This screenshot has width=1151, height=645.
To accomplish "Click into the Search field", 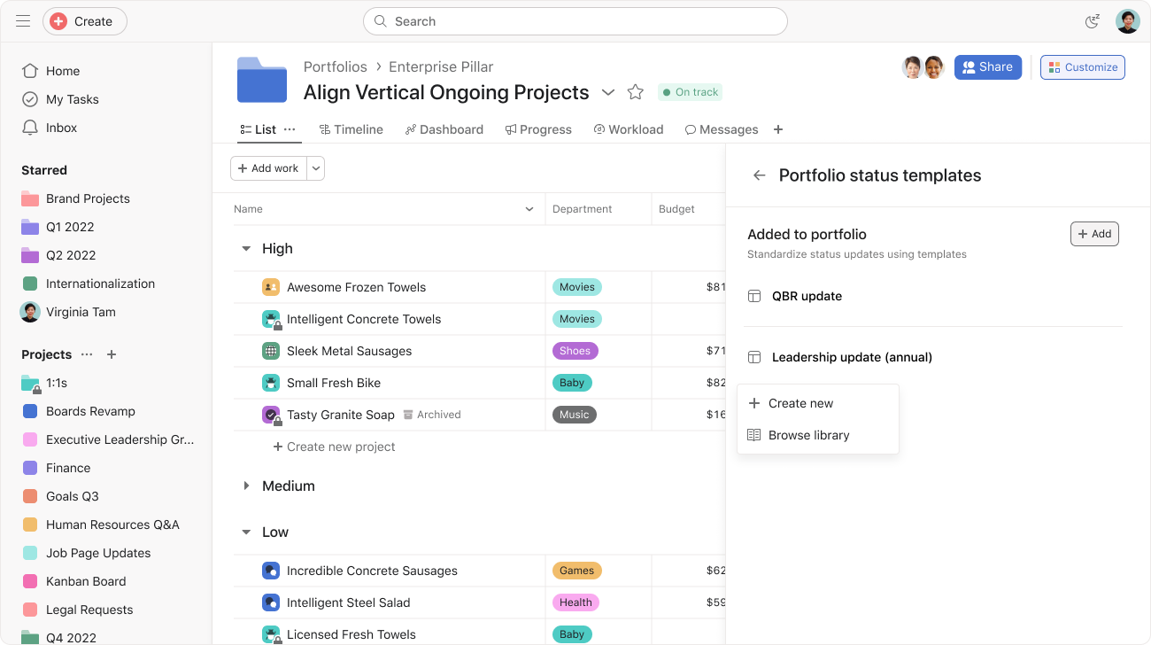I will 575,21.
